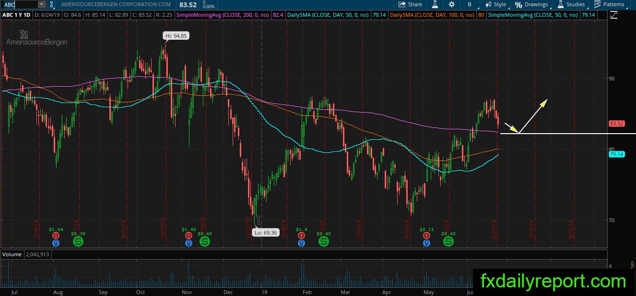Image resolution: width=636 pixels, height=296 pixels.
Task: Open the Style menu
Action: click(495, 4)
